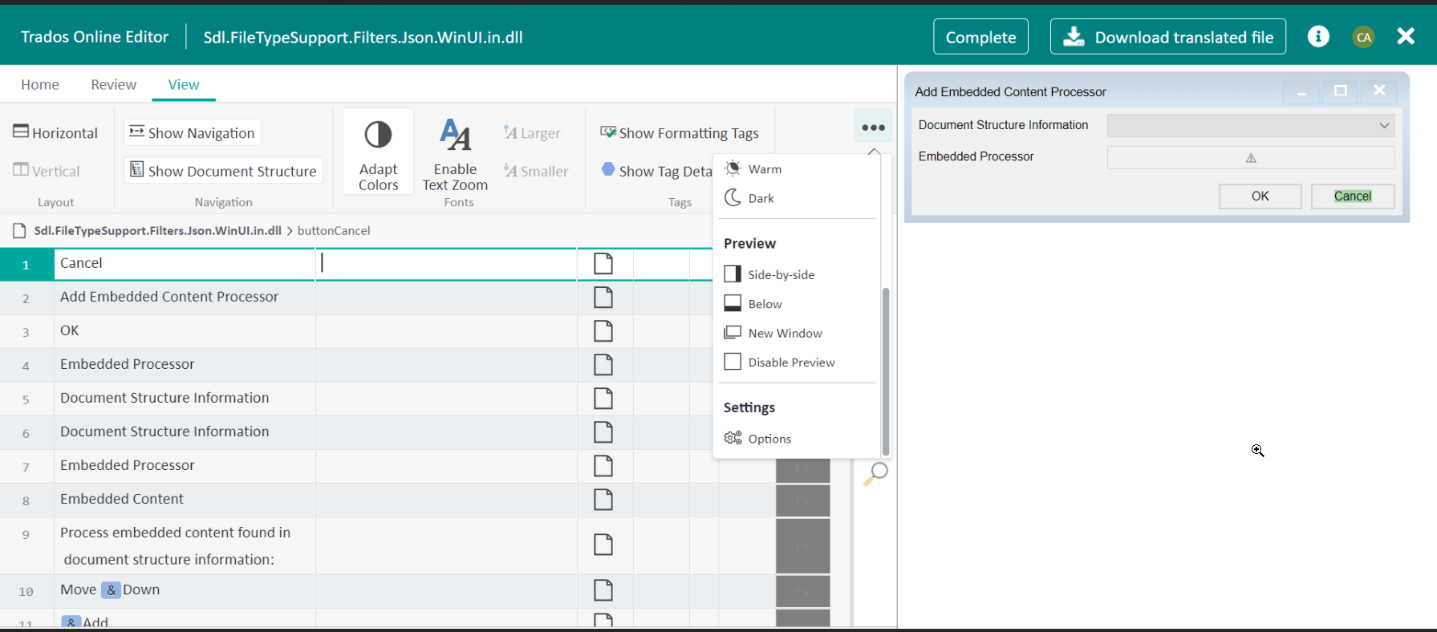Click document status icon for segment 5
This screenshot has height=632, width=1437.
[x=603, y=399]
